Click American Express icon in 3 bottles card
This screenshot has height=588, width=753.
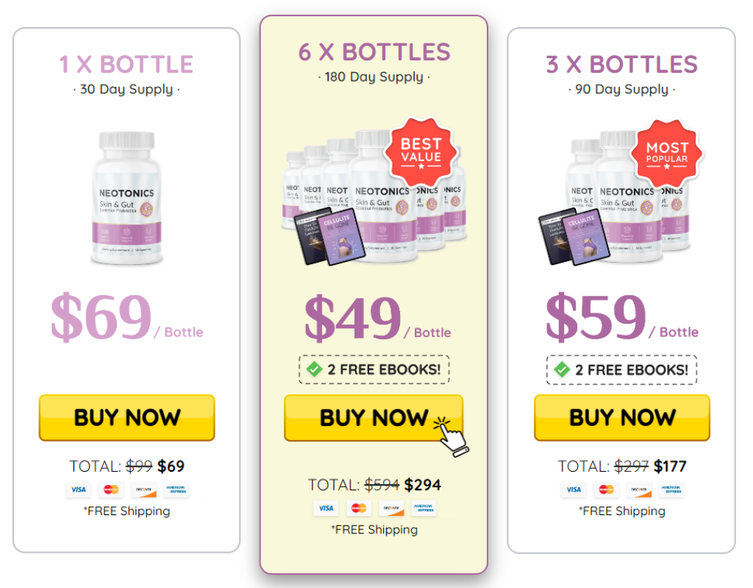(672, 490)
